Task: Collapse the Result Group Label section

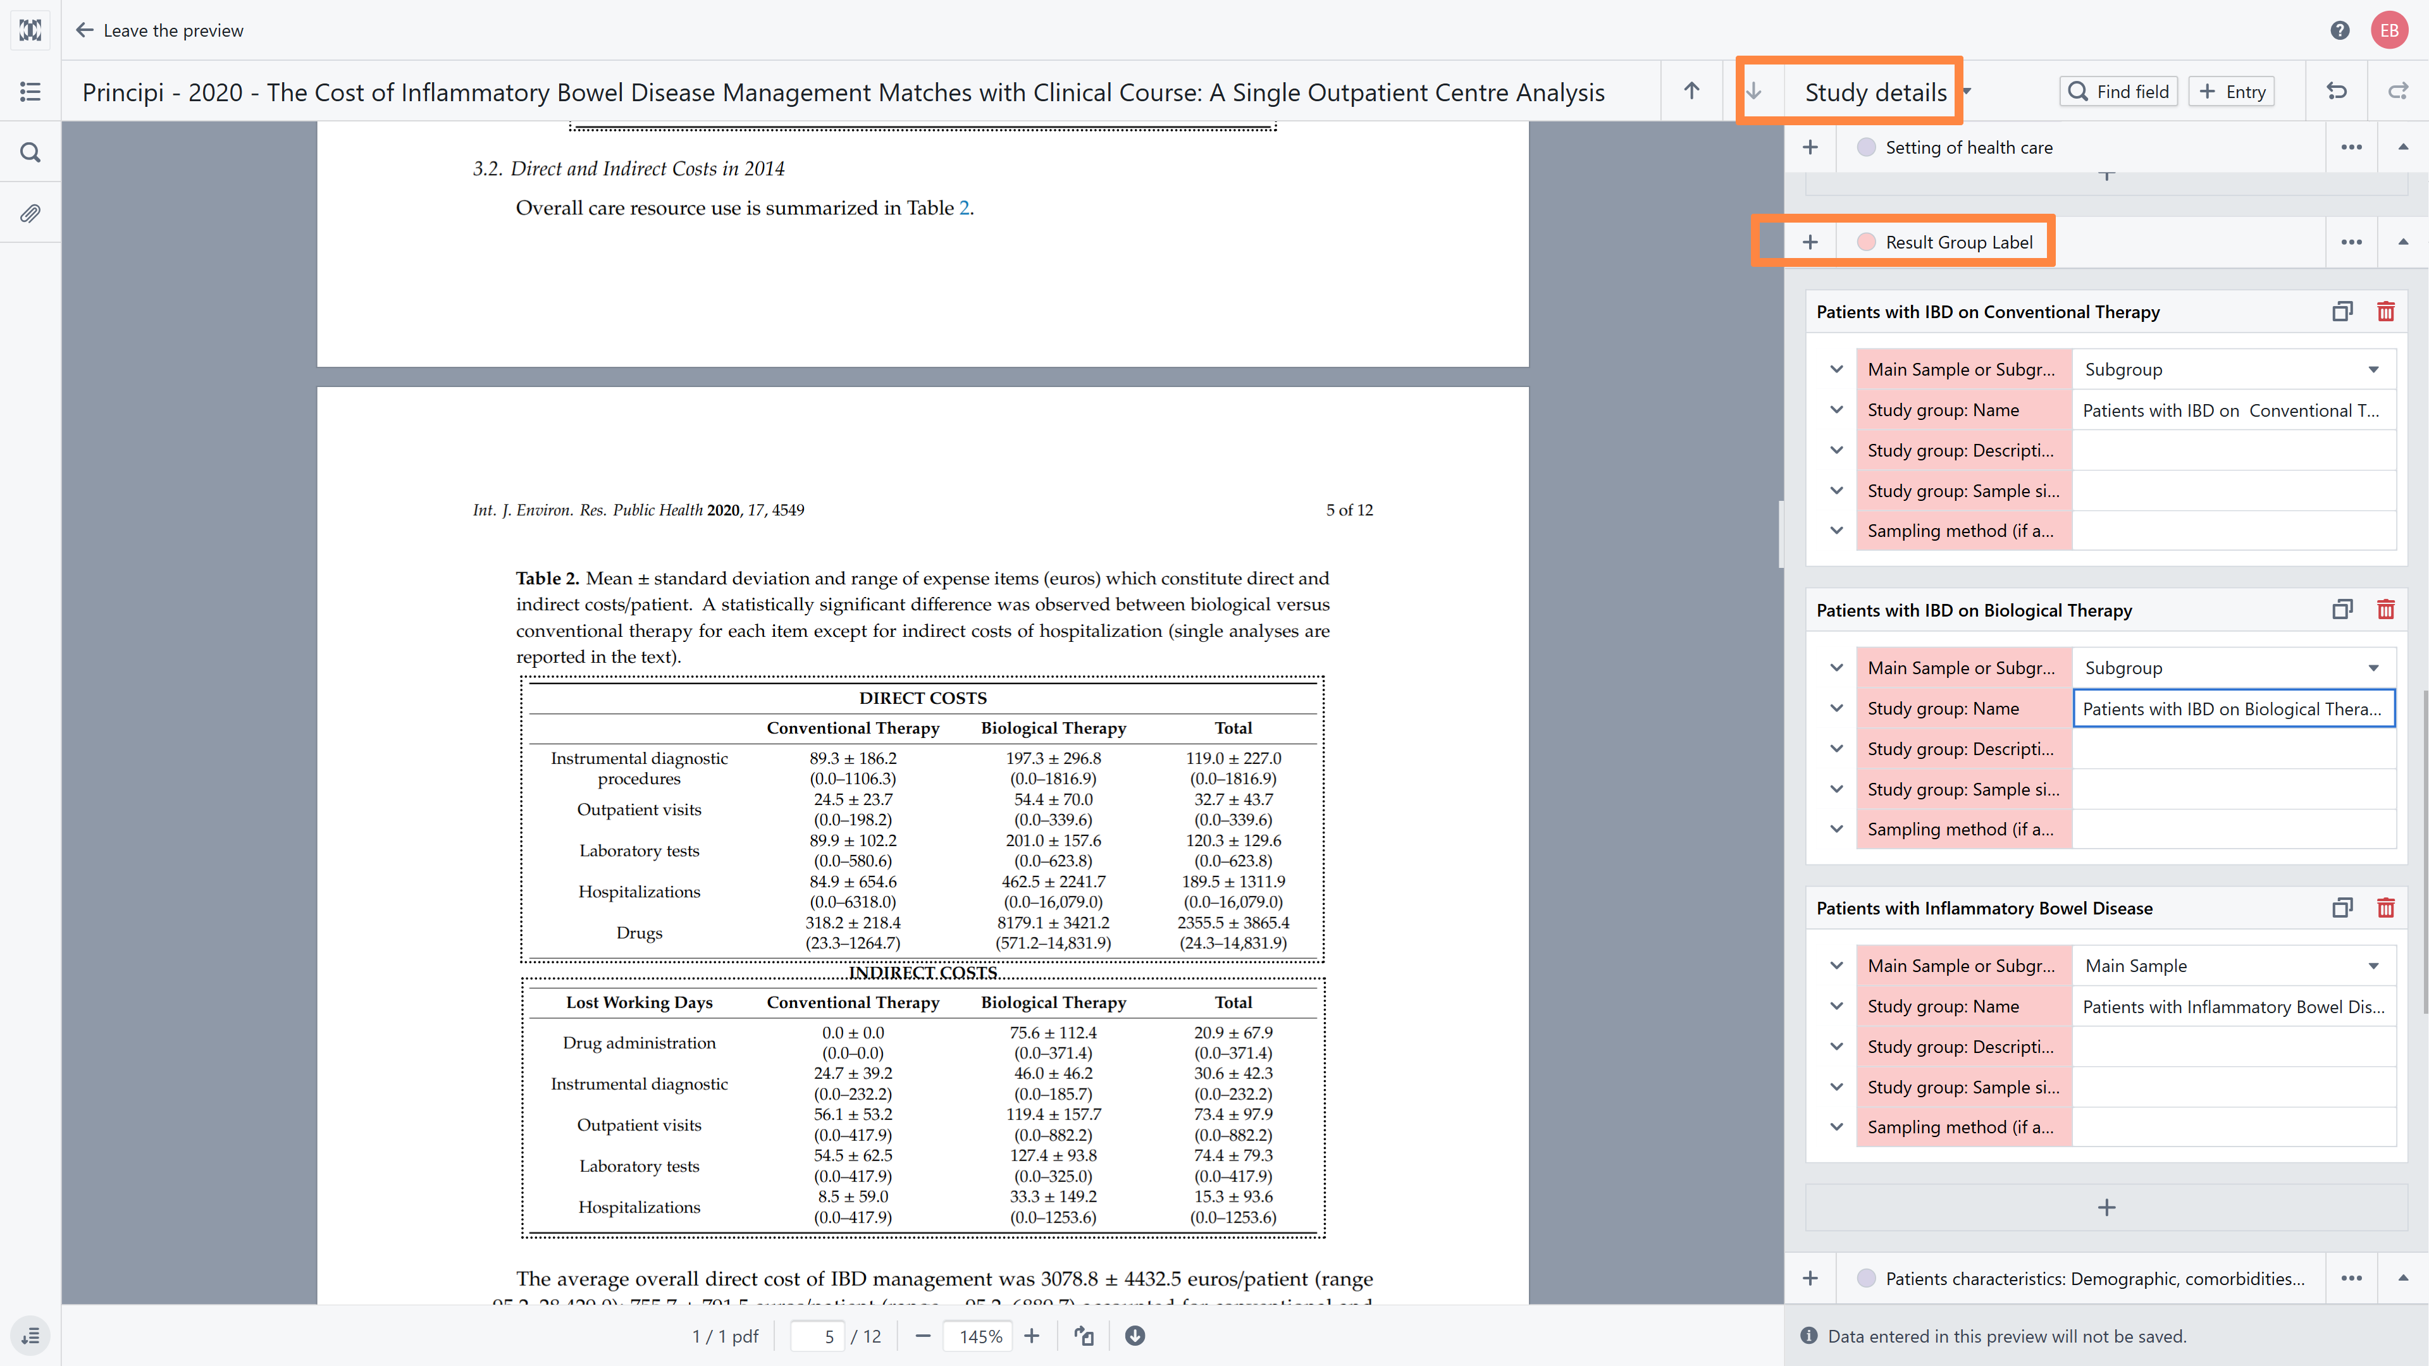Action: [x=2404, y=242]
